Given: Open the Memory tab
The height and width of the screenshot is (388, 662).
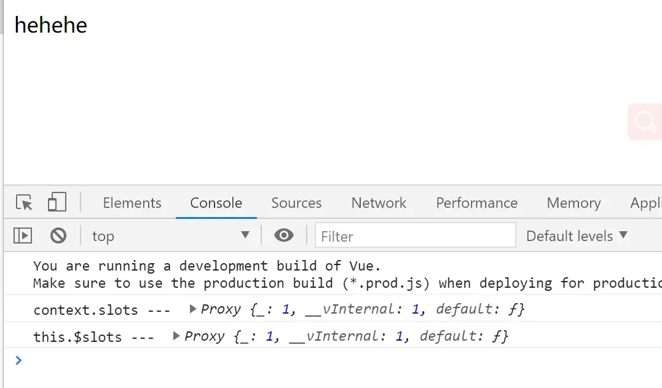Looking at the screenshot, I should [573, 203].
